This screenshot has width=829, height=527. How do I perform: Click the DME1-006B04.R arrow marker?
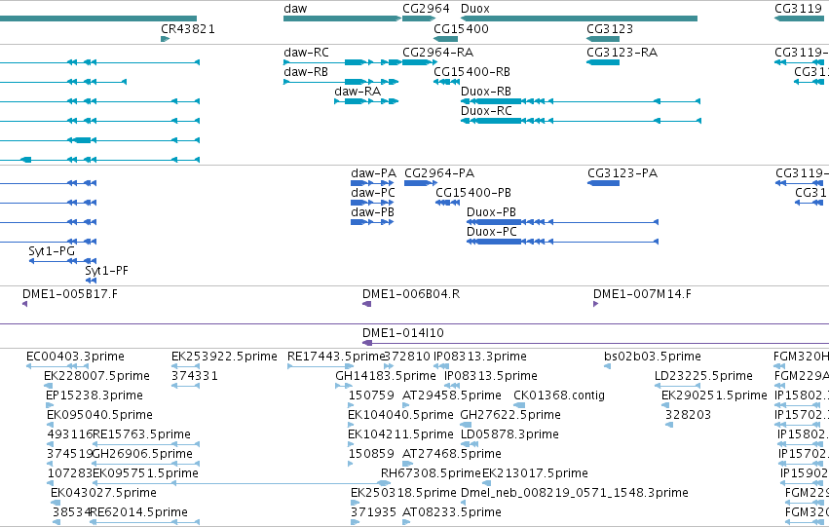pos(367,304)
